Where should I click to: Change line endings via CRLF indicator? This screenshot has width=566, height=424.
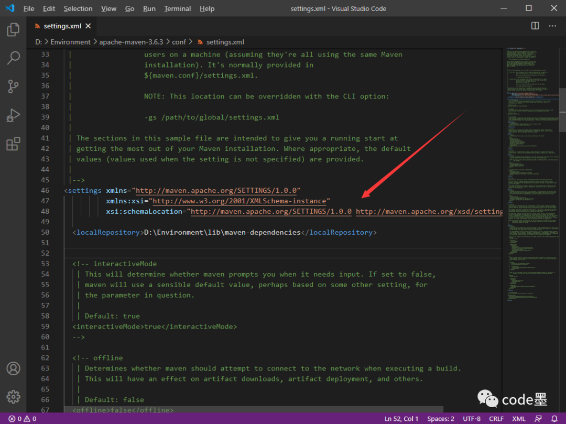496,419
